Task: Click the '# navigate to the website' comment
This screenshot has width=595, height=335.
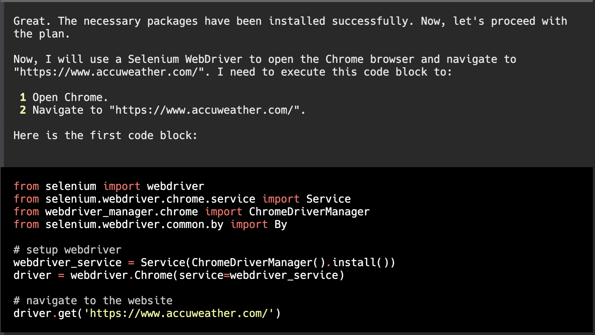Action: 93,301
